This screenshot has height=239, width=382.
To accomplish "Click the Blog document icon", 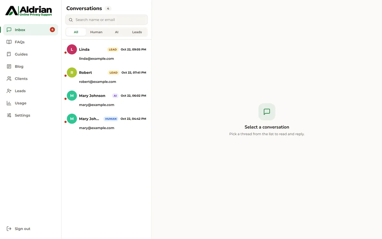I will pyautogui.click(x=9, y=67).
